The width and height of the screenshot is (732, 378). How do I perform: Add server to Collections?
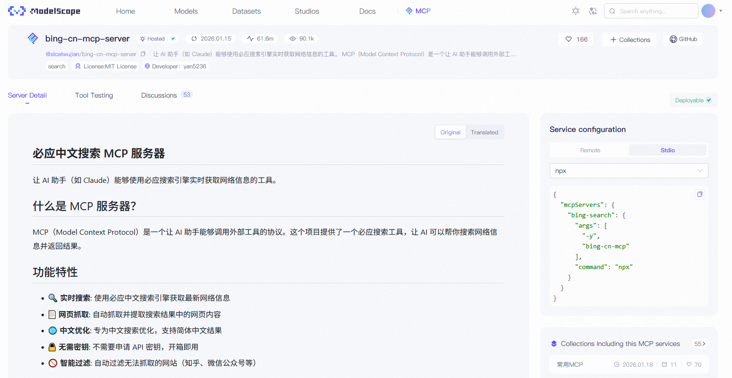[x=630, y=40]
